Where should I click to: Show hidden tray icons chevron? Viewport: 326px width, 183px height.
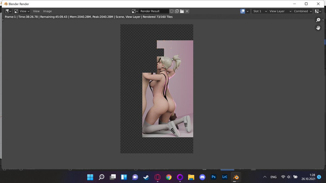pyautogui.click(x=265, y=177)
